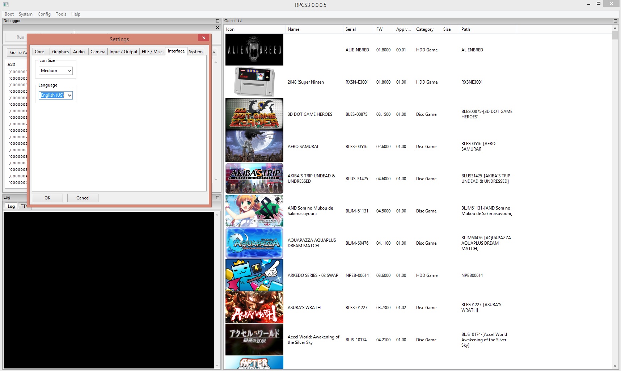The image size is (621, 371).
Task: Click the Akiba's Trip game icon
Action: 254,178
